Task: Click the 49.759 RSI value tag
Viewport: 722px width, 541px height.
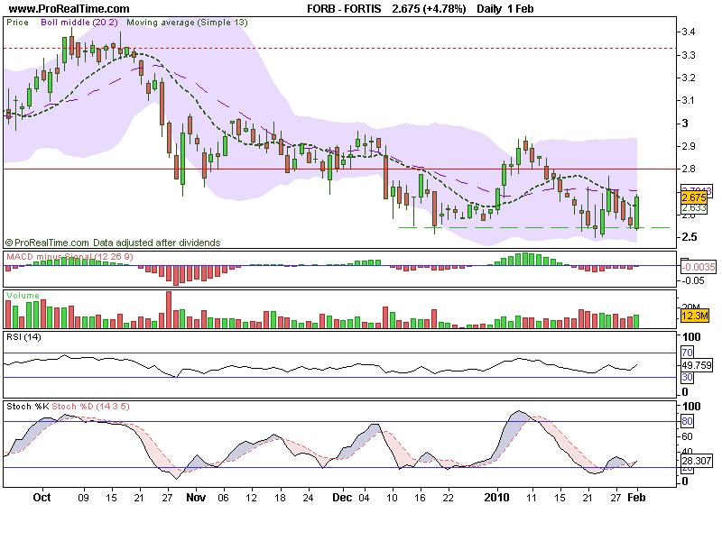Action: [x=697, y=365]
